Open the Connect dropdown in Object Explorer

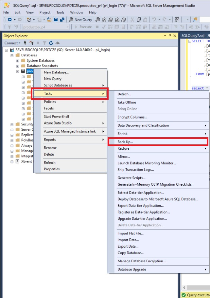(12, 43)
